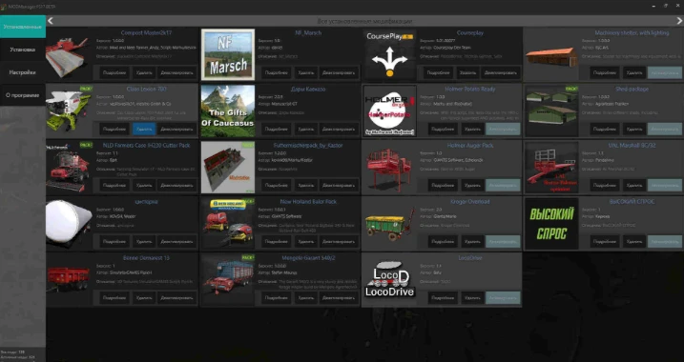The image size is (684, 362).
Task: Click the NLD Farmers Case IH230 thumbnail
Action: [69, 167]
